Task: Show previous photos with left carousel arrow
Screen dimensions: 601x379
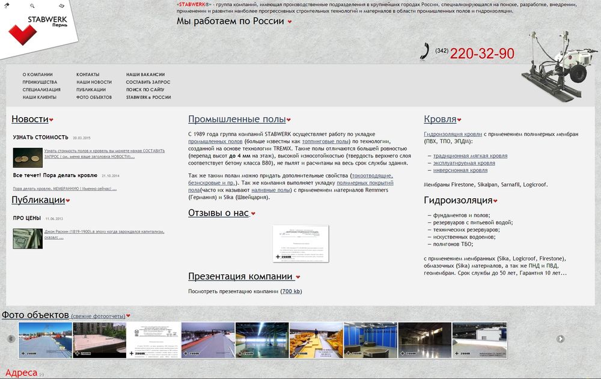Action: point(11,339)
